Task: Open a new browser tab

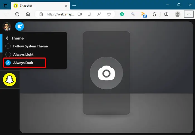Action: pos(74,6)
